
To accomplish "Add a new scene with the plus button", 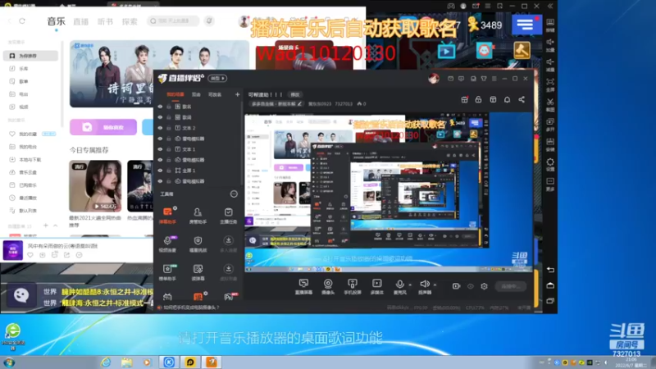I will coord(237,94).
